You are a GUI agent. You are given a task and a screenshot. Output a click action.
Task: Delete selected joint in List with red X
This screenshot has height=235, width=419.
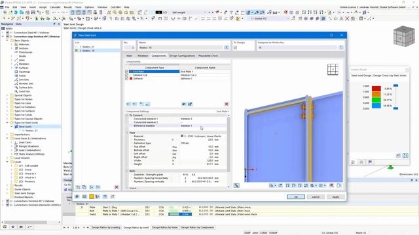[117, 187]
